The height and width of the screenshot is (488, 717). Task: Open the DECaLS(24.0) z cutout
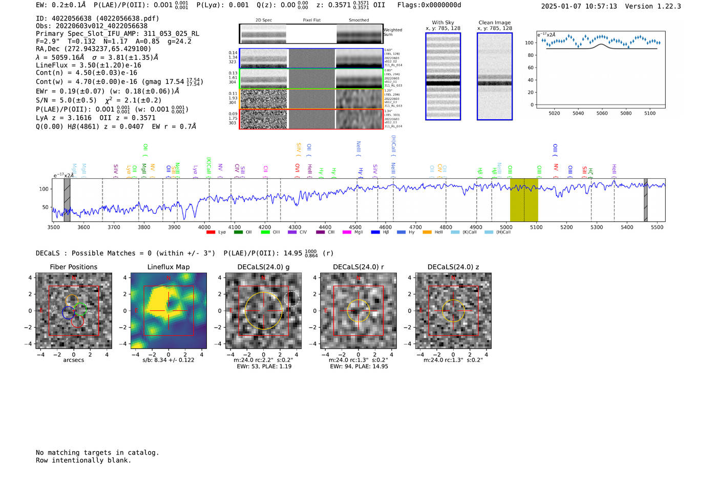point(453,311)
